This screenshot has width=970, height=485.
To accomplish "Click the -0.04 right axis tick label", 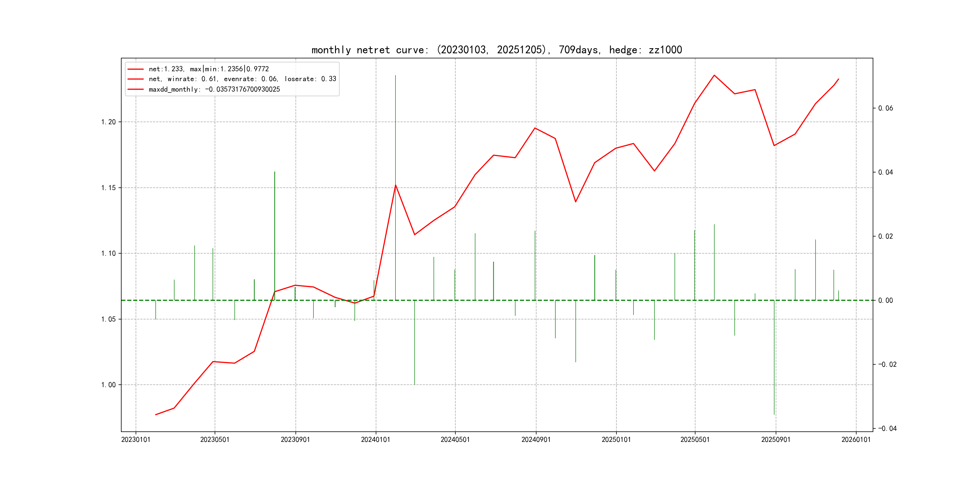I will 888,428.
